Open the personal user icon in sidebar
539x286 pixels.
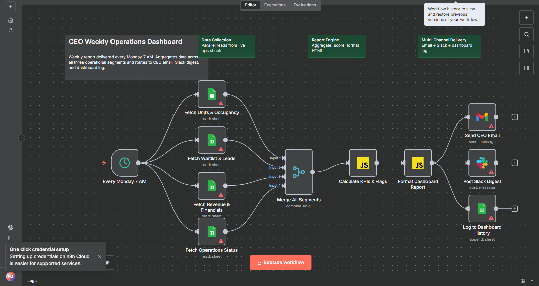tap(11, 30)
